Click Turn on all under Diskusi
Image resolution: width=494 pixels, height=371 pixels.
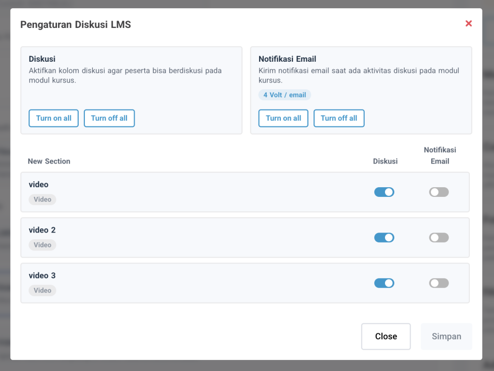(54, 118)
